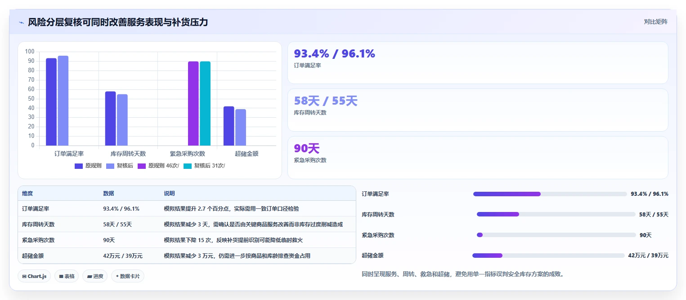This screenshot has height=300, width=686.
Task: Click the description starting 模拟结果减少 3 万元
Action: coord(237,256)
